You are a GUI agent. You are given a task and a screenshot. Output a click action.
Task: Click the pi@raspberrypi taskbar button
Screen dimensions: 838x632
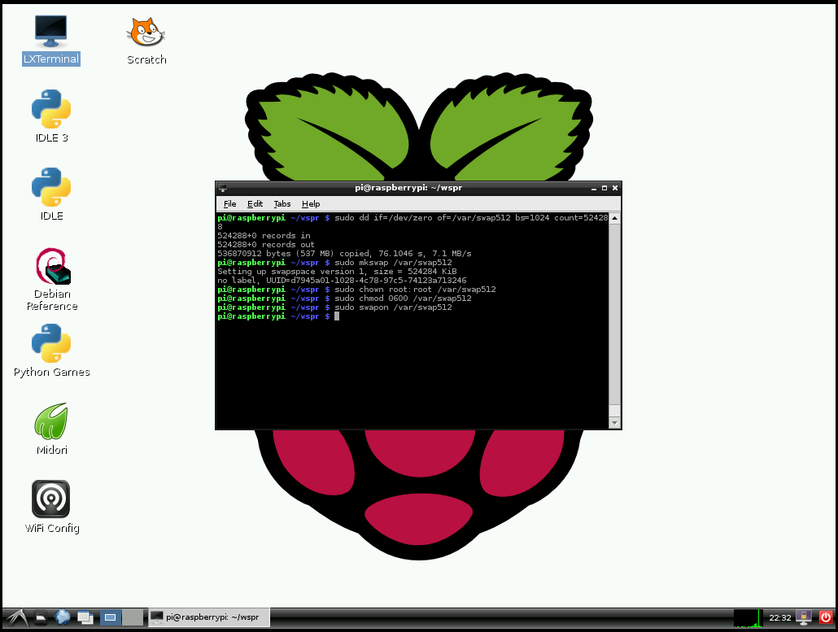tap(208, 617)
